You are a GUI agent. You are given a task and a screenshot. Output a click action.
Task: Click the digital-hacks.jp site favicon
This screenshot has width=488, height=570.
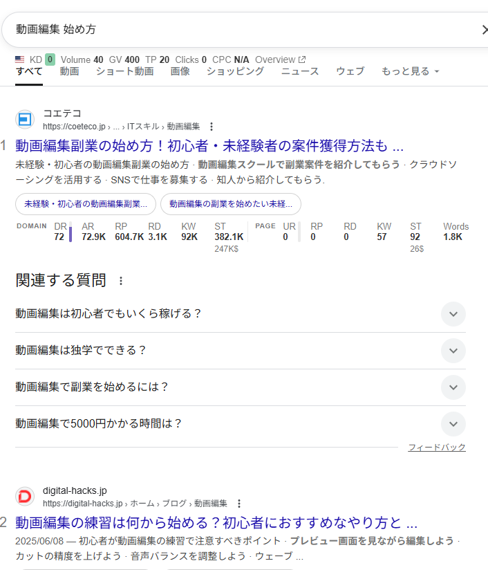click(x=25, y=497)
